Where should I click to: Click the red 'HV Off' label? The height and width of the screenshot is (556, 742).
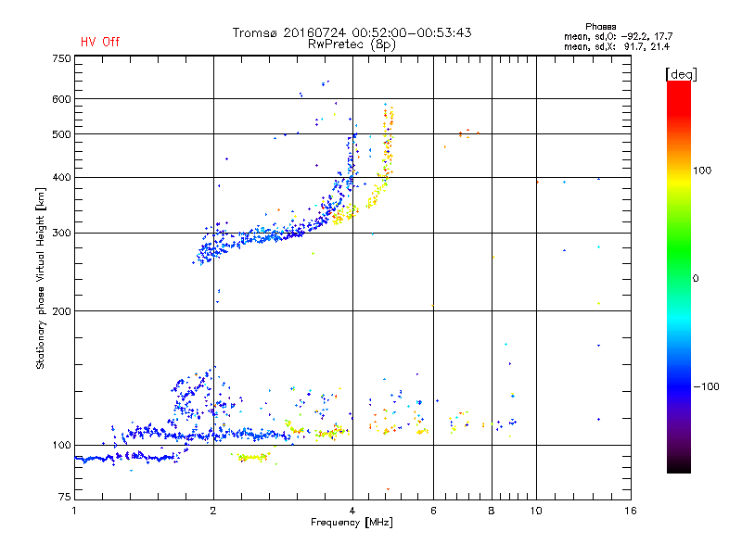pyautogui.click(x=100, y=42)
